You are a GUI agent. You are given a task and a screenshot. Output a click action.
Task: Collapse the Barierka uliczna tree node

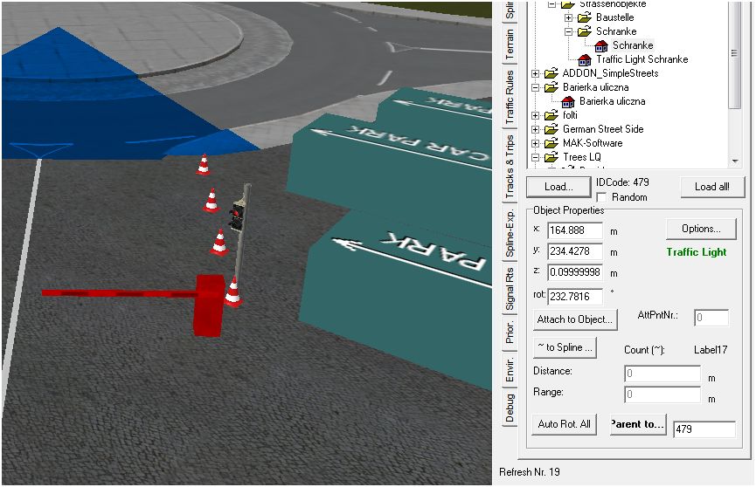[536, 87]
